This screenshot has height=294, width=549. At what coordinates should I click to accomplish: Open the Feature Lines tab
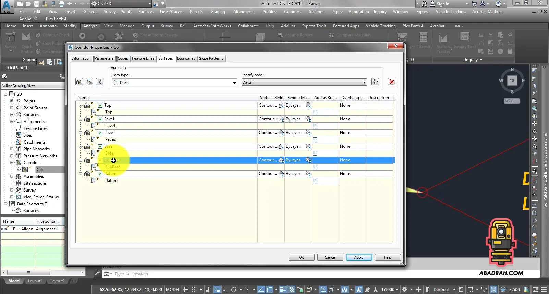tap(143, 58)
